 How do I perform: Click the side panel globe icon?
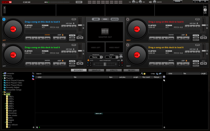coord(164,77)
